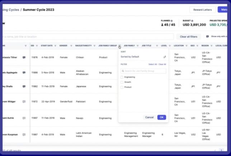
Task: Click EID 11876 cell
Action: pos(34,58)
